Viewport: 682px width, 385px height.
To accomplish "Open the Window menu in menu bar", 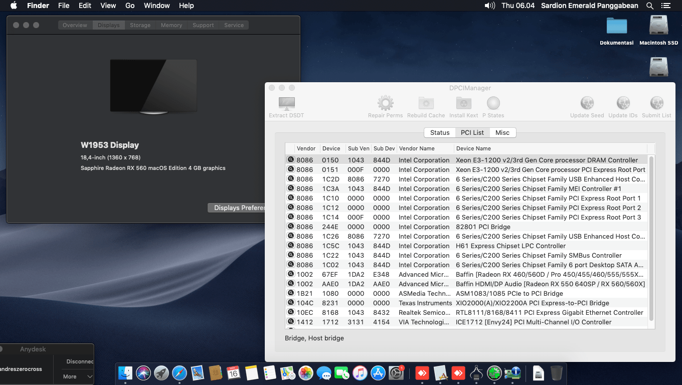I will [156, 6].
